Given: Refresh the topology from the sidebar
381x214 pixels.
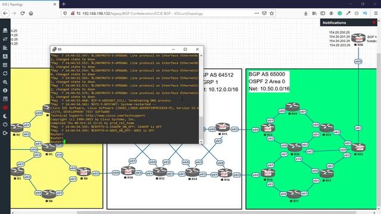Looking at the screenshot, I should (x=5, y=73).
